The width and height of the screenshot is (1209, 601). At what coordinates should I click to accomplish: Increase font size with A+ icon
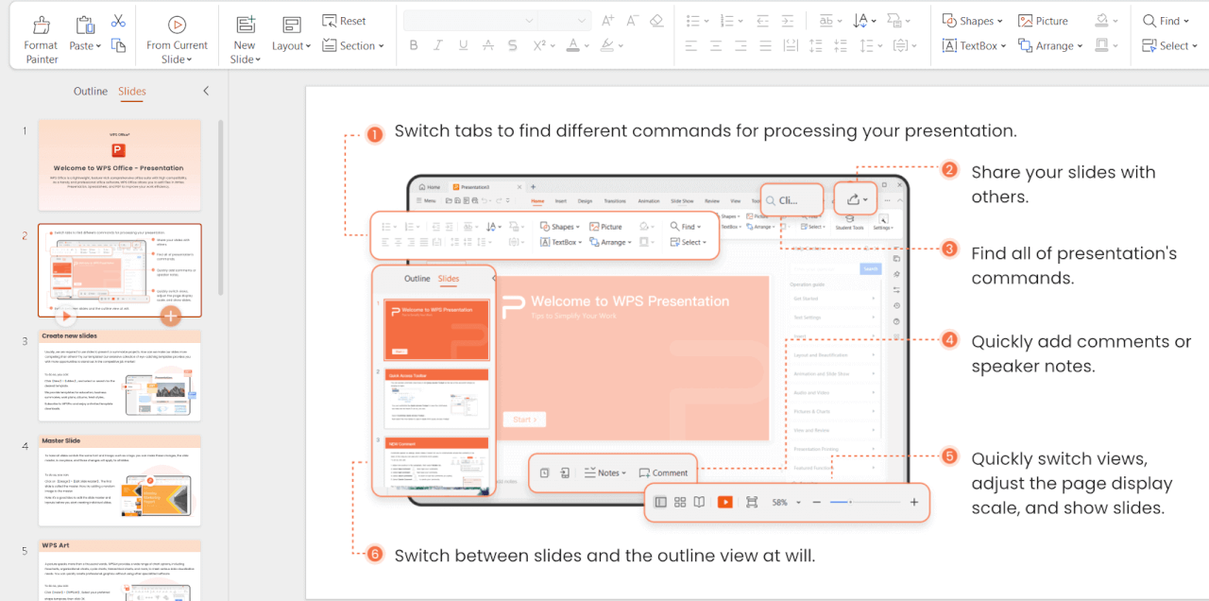pyautogui.click(x=608, y=21)
